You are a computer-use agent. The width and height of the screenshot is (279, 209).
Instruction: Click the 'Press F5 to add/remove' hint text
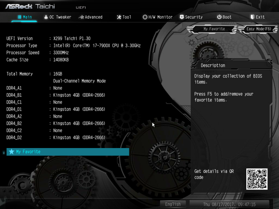click(224, 97)
